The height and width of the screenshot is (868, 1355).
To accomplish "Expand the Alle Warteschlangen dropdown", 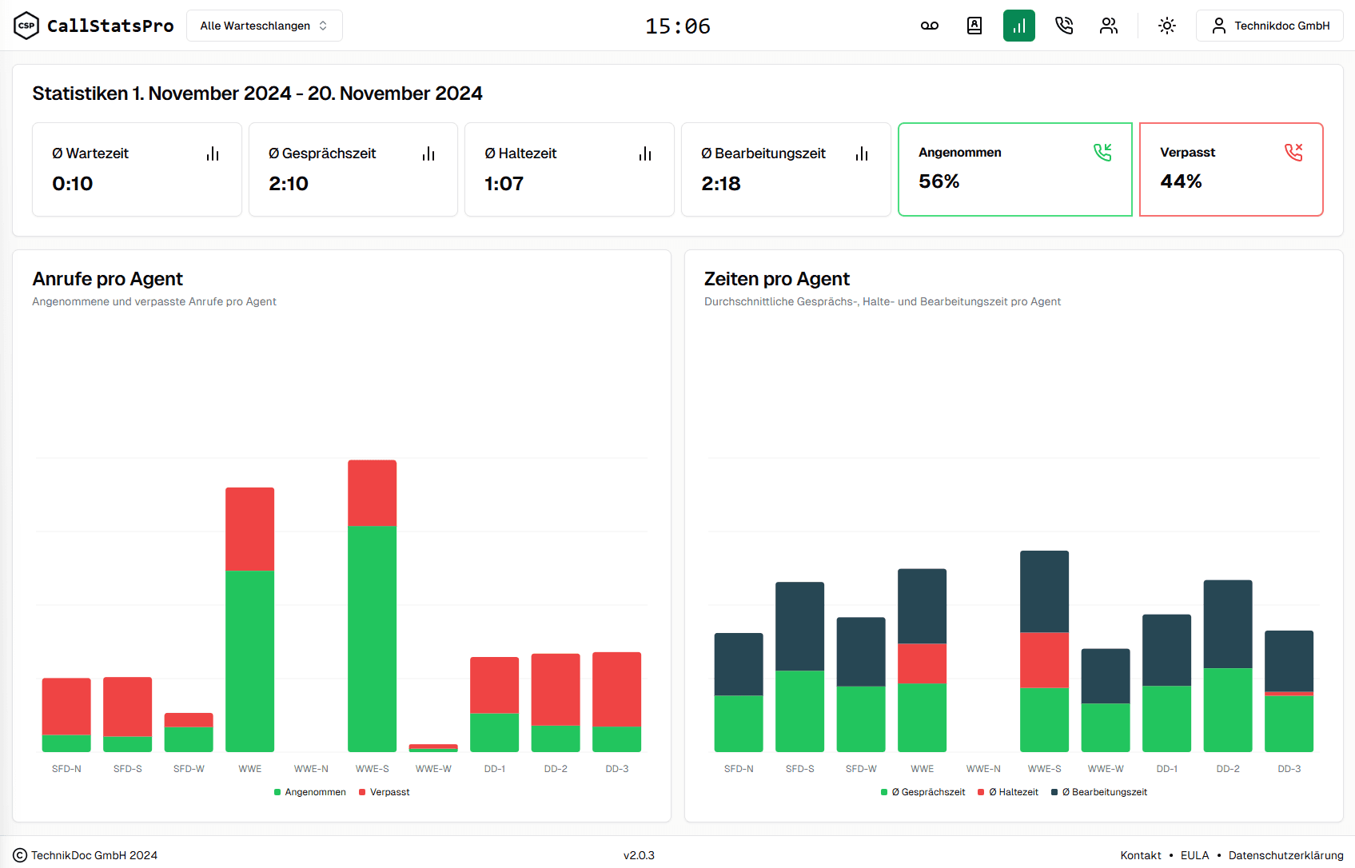I will (264, 26).
